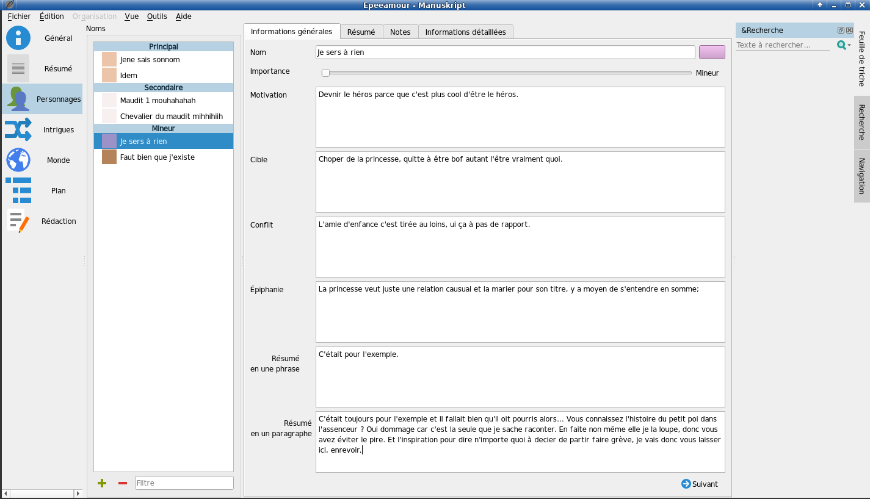Open the Fichier menu
Viewport: 870px width, 499px height.
(19, 16)
